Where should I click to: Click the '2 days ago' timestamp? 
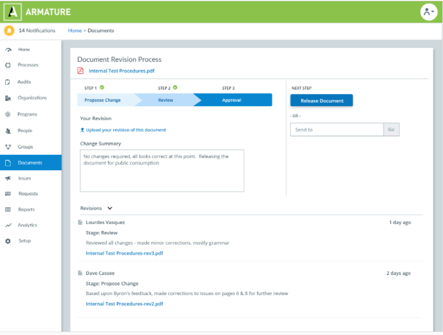399,273
